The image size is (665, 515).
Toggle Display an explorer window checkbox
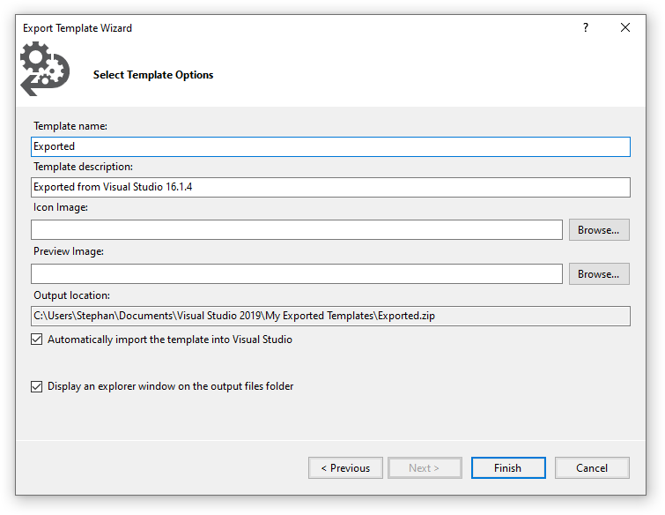[37, 386]
